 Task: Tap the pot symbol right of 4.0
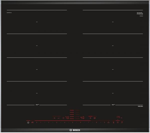pyautogui.click(x=90, y=118)
